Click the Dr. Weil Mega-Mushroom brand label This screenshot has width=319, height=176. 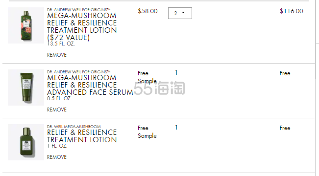click(x=74, y=127)
